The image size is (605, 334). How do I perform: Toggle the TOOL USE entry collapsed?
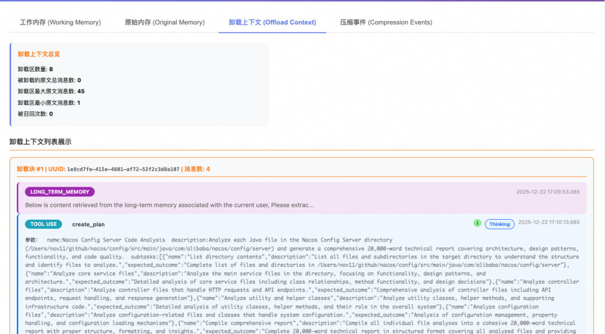point(43,224)
